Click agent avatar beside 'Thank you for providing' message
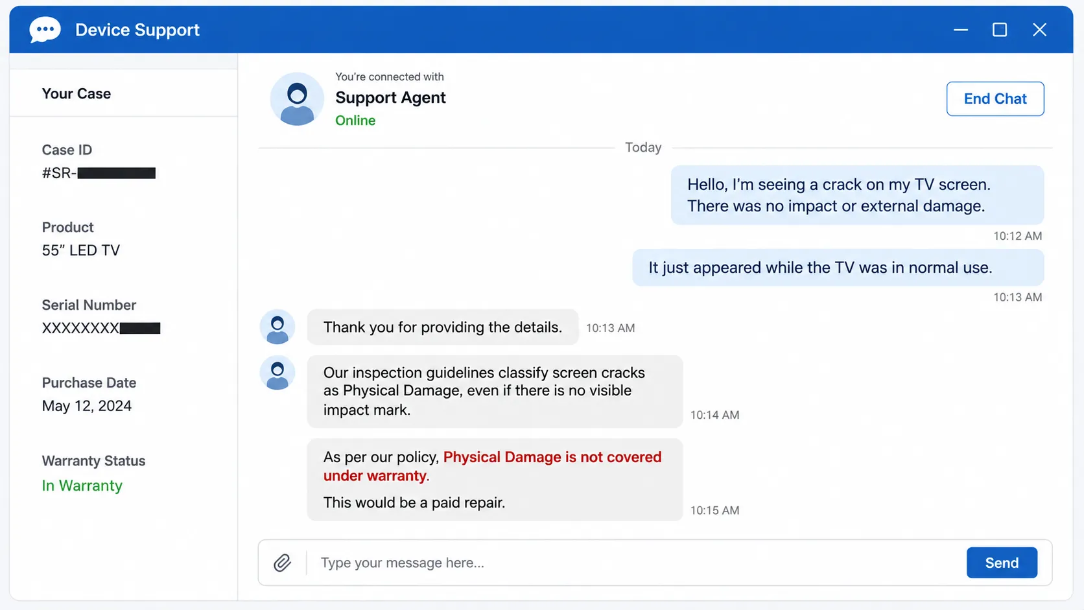This screenshot has height=610, width=1084. pyautogui.click(x=277, y=327)
